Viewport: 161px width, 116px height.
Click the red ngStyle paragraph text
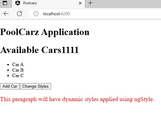pos(77,99)
